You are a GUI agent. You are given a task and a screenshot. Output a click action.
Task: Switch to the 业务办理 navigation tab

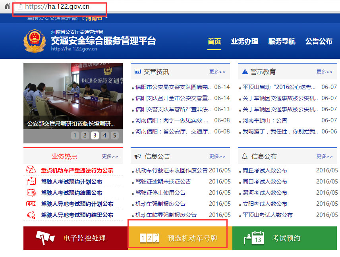[x=245, y=41]
